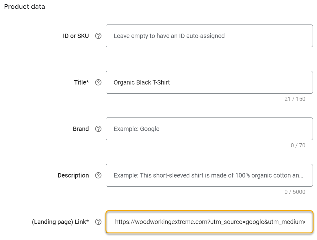
Task: Click the question mark icon next to Brand
Action: click(98, 129)
